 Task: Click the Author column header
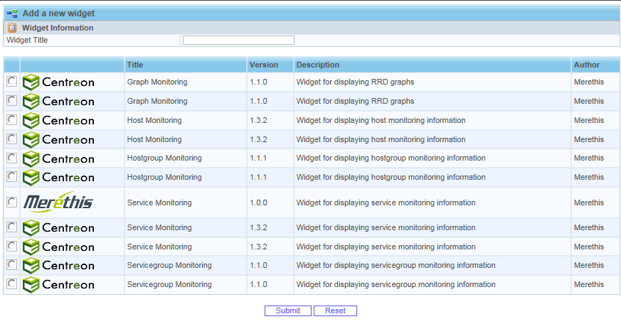pos(587,65)
